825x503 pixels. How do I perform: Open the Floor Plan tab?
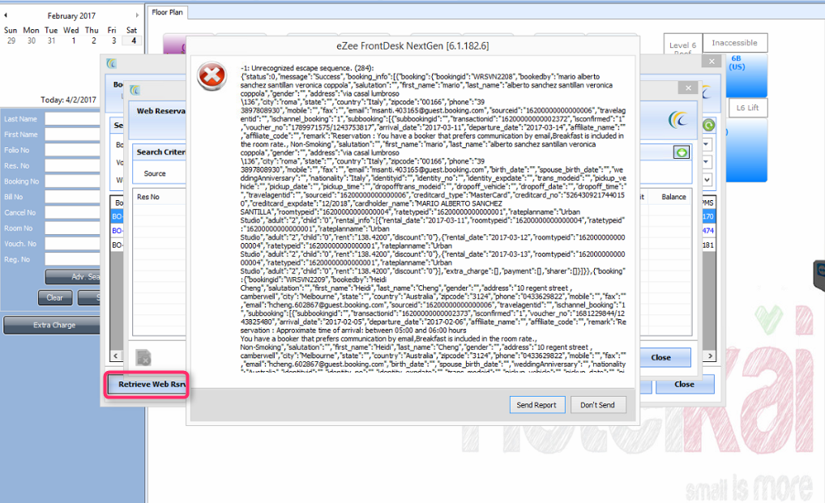click(x=167, y=12)
